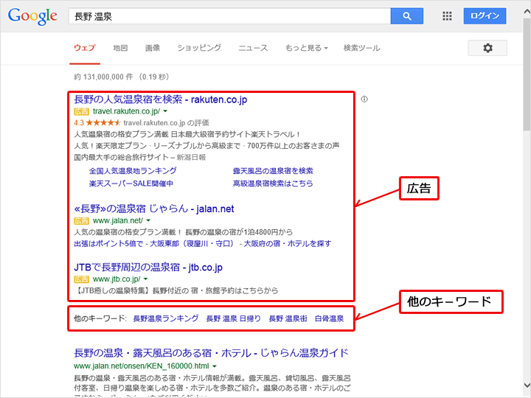Open result 長野の温泉・露天風呂のある宿・ホテル - じゃらん温泉ガイド
This screenshot has width=531, height=398.
(x=212, y=353)
